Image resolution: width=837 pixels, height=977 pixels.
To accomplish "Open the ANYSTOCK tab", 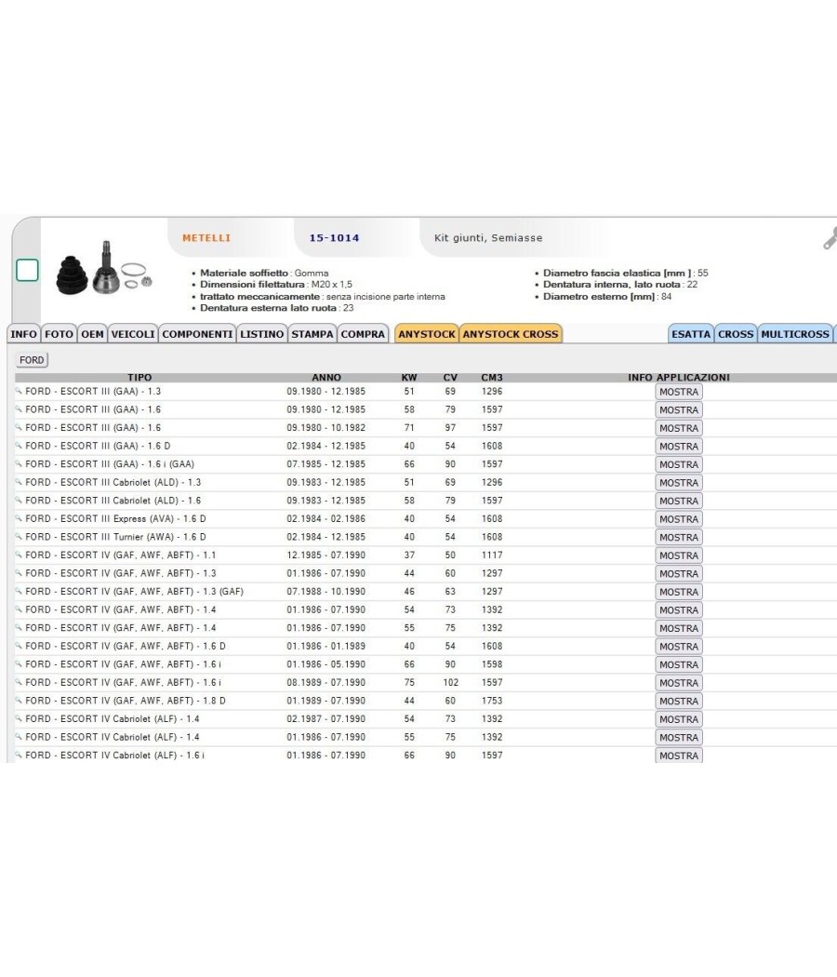I will coord(427,334).
